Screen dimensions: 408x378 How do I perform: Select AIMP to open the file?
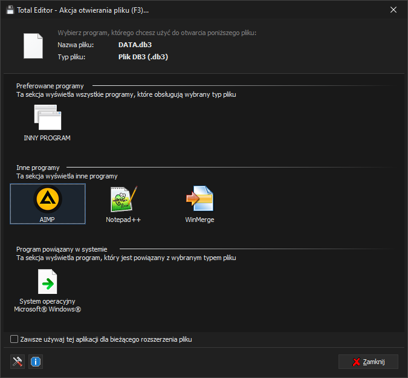48,204
